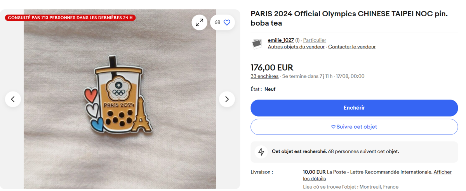Click the red Consulté par 713 personnes banner
The height and width of the screenshot is (191, 466).
(x=70, y=17)
